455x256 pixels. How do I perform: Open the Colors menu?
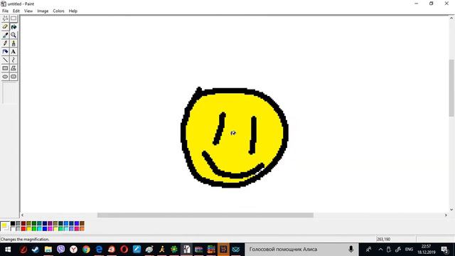[x=58, y=11]
